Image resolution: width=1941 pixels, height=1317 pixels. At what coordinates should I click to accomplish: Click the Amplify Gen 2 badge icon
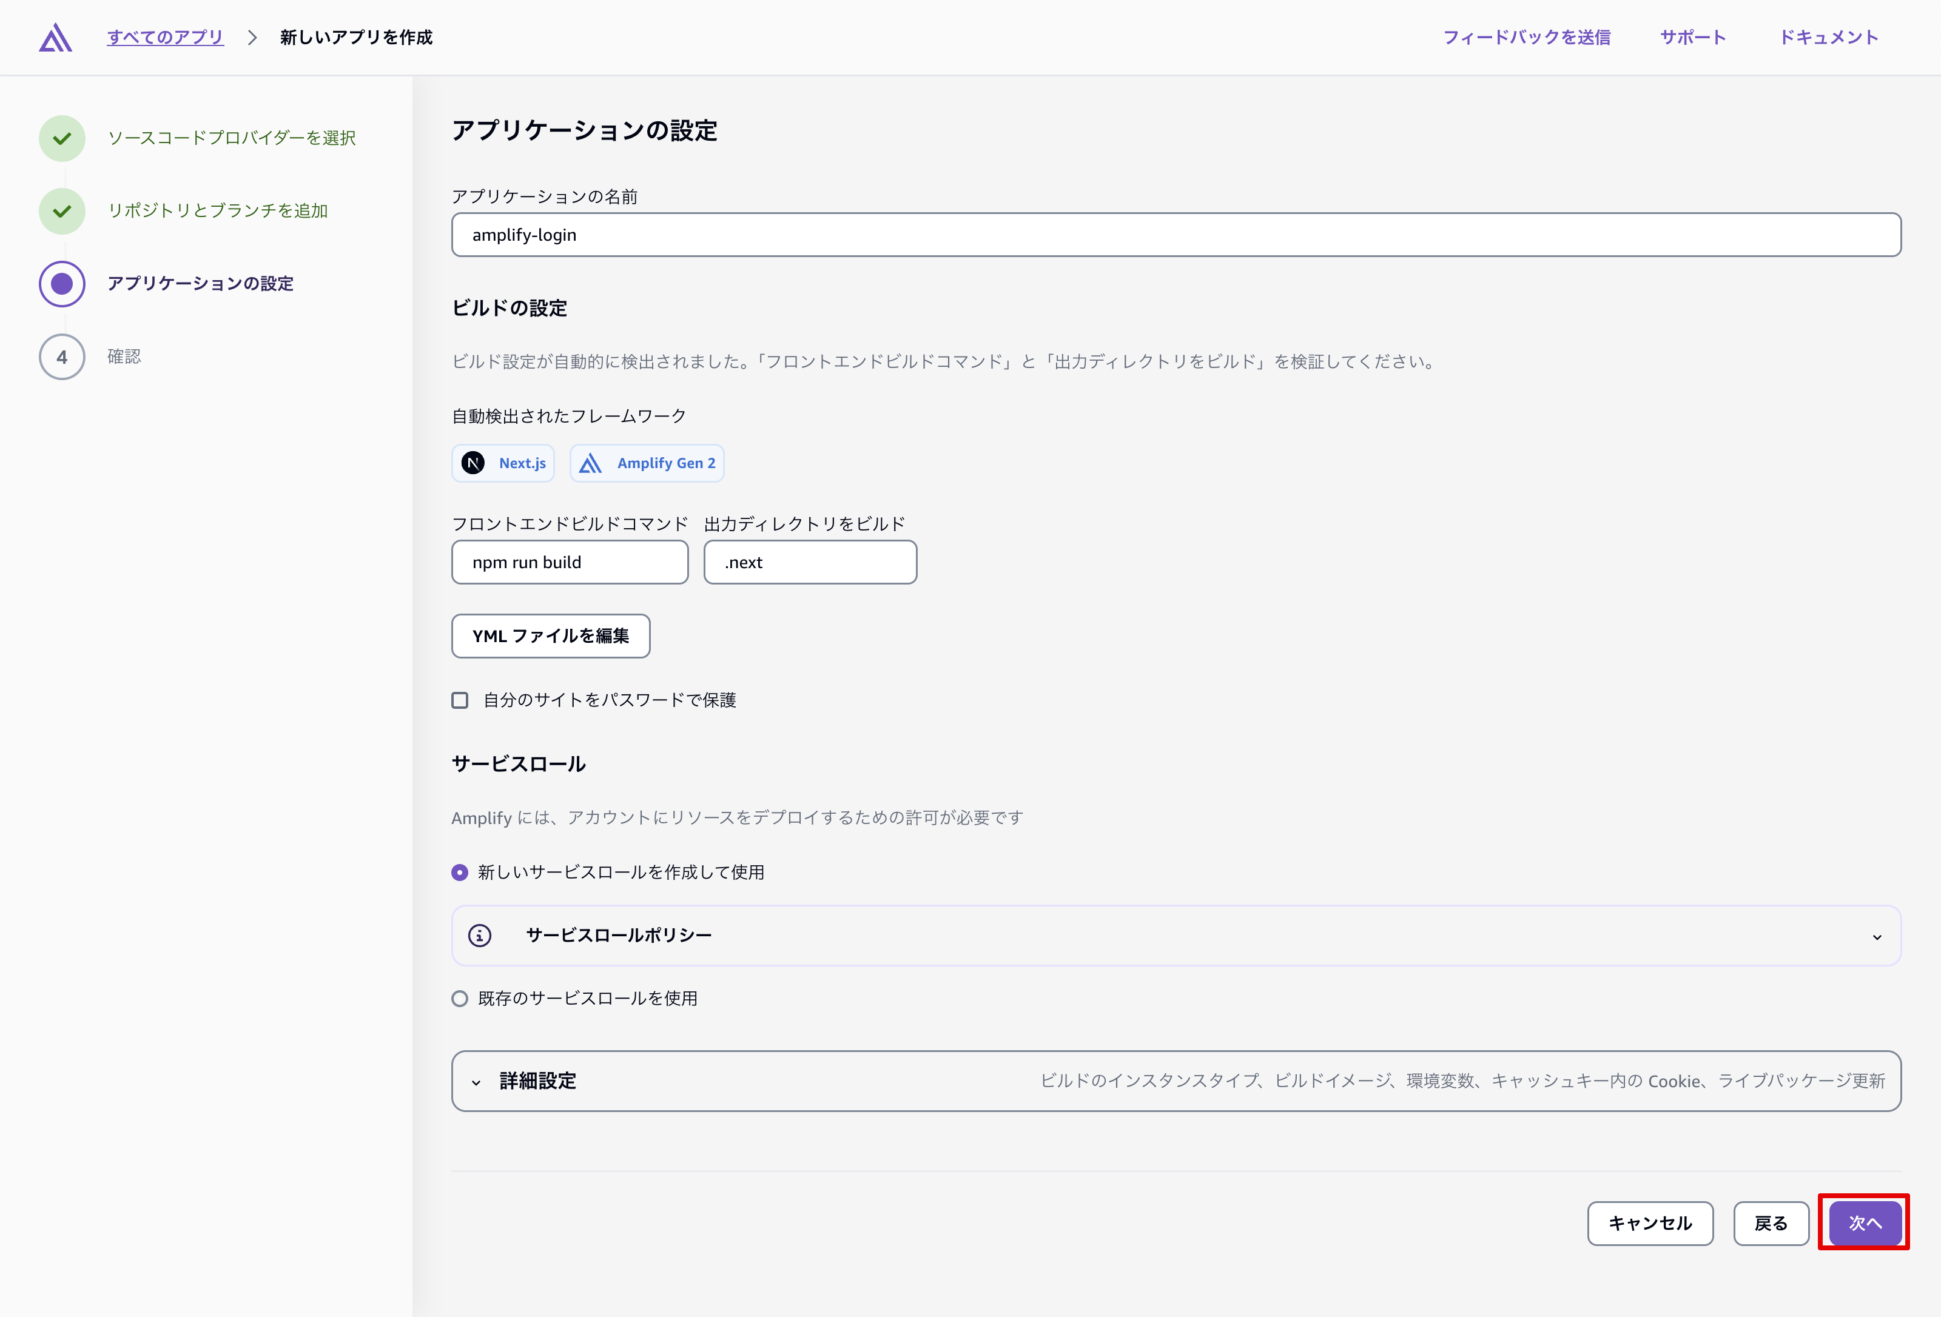tap(590, 463)
